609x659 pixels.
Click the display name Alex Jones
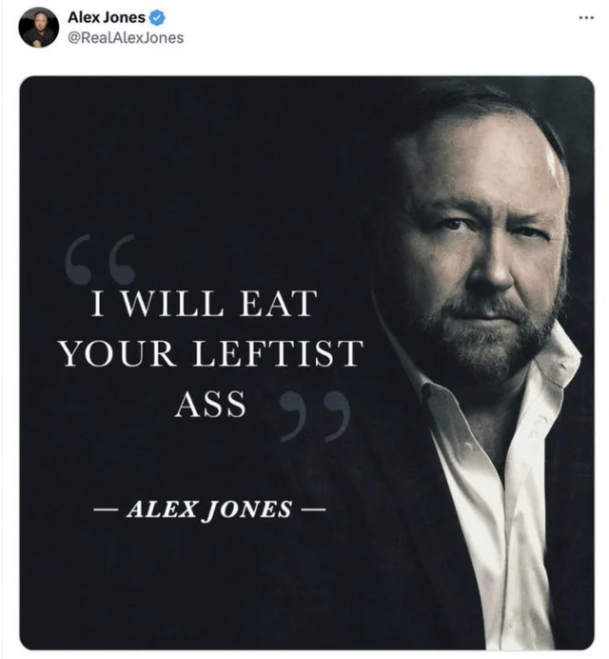pyautogui.click(x=107, y=17)
